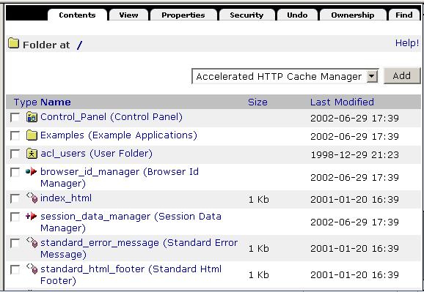Click the Examples folder icon
Screen dimensions: 424x292
tap(32, 135)
